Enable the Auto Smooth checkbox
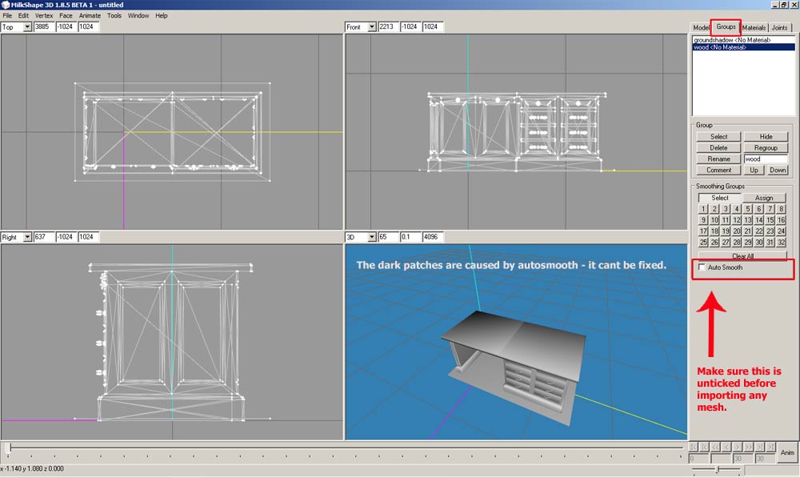Screen dimensions: 800x478 point(702,267)
